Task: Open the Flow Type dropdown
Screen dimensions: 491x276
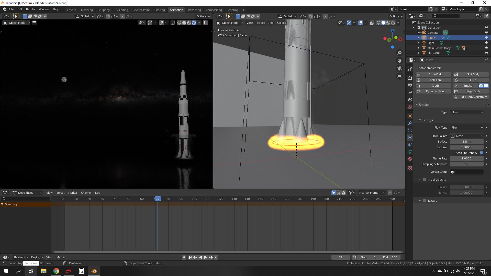Action: tap(467, 128)
